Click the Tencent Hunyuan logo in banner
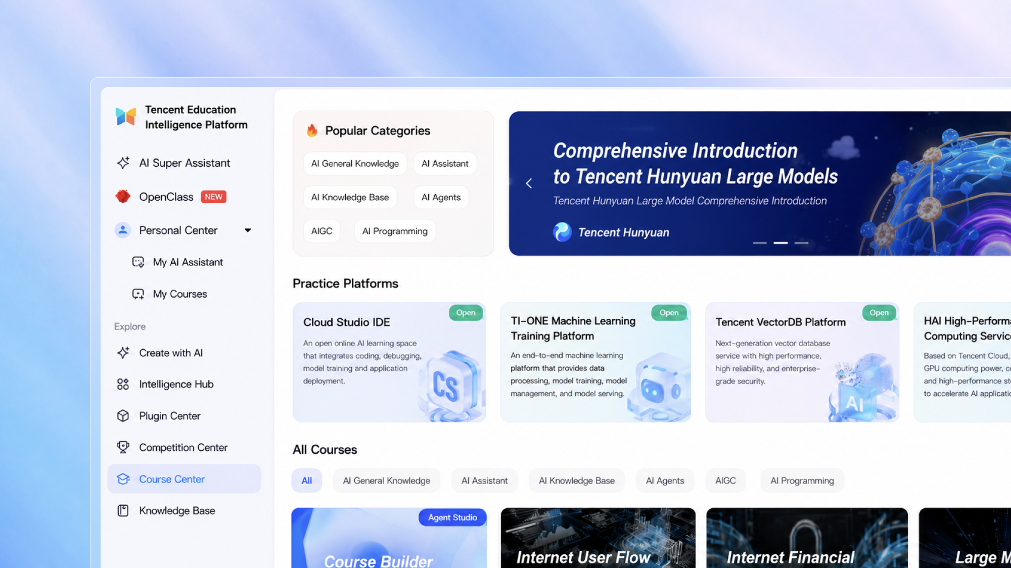Screen dimensions: 1011x568 [x=562, y=232]
